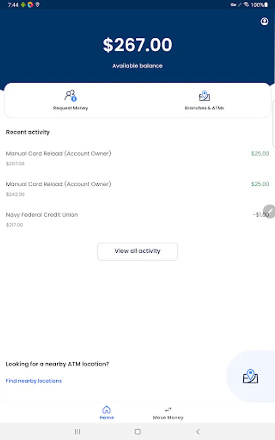The image size is (275, 440).
Task: Tap the Request Money icon
Action: pos(71,96)
